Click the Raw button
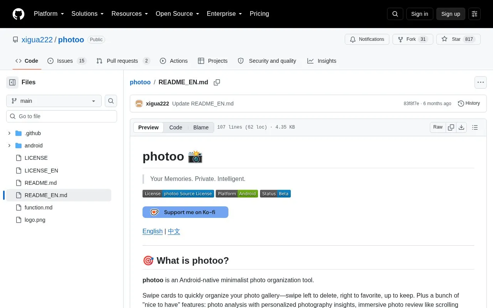 coord(438,127)
